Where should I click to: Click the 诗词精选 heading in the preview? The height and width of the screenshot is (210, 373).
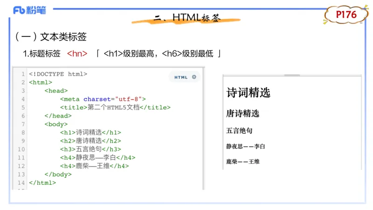point(248,92)
